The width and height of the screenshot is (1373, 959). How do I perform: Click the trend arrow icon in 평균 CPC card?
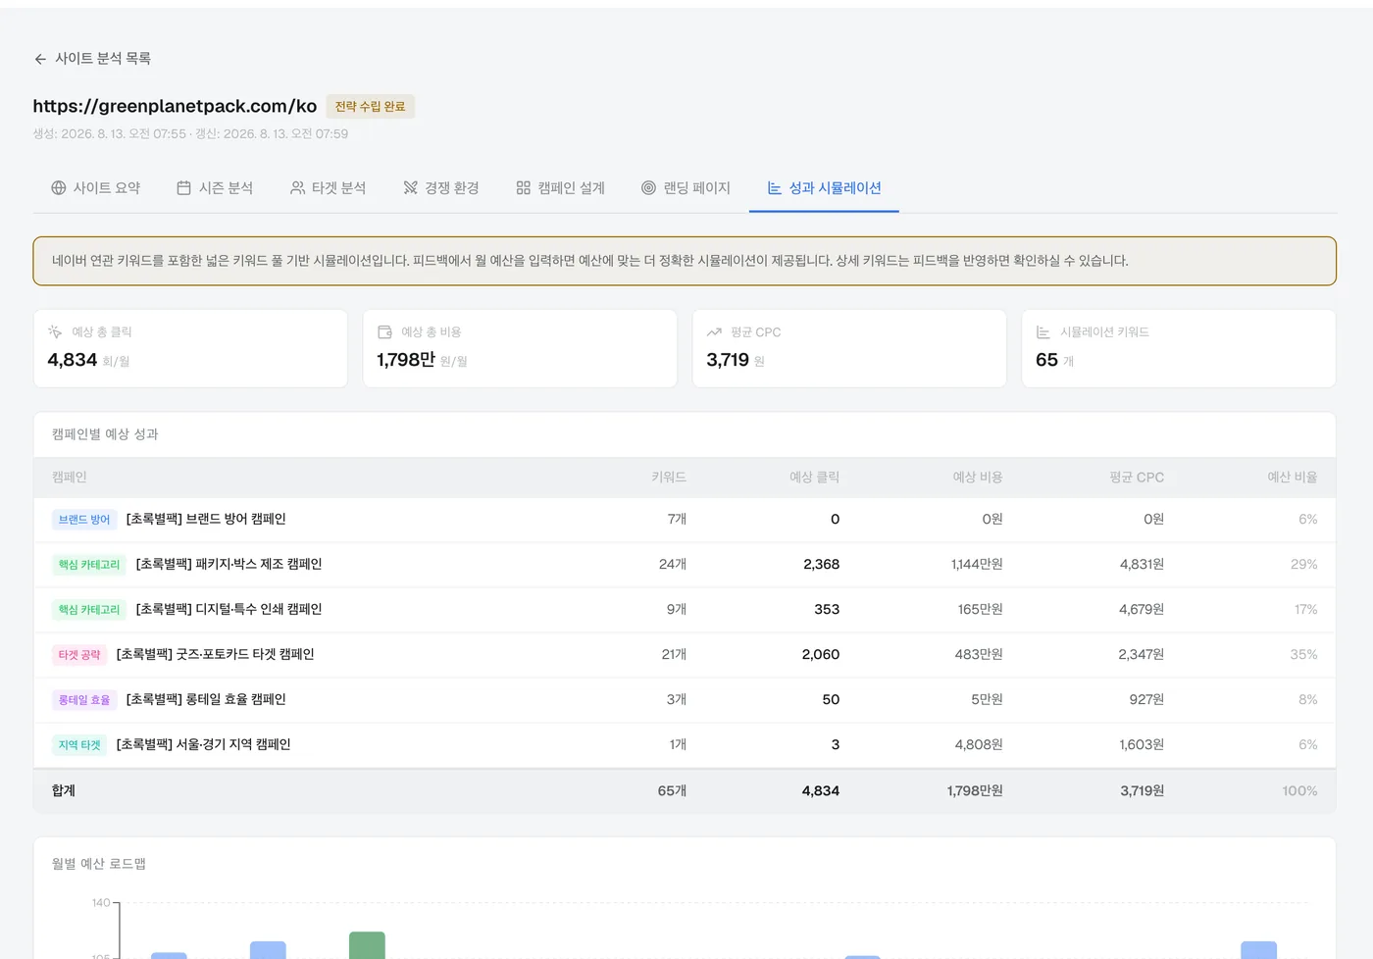(714, 331)
